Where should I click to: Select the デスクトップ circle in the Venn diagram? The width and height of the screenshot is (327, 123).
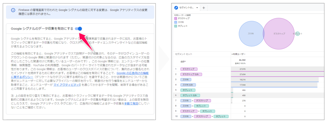pos(280,34)
